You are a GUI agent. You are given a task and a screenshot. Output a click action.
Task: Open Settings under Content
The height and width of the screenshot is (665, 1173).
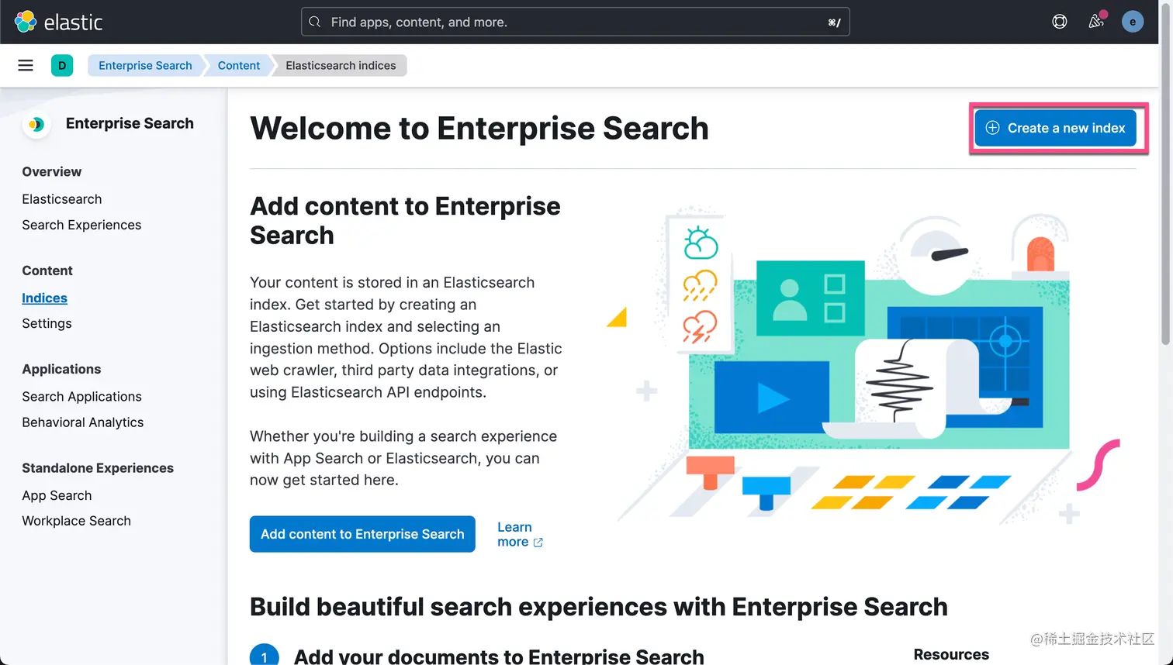(x=47, y=323)
